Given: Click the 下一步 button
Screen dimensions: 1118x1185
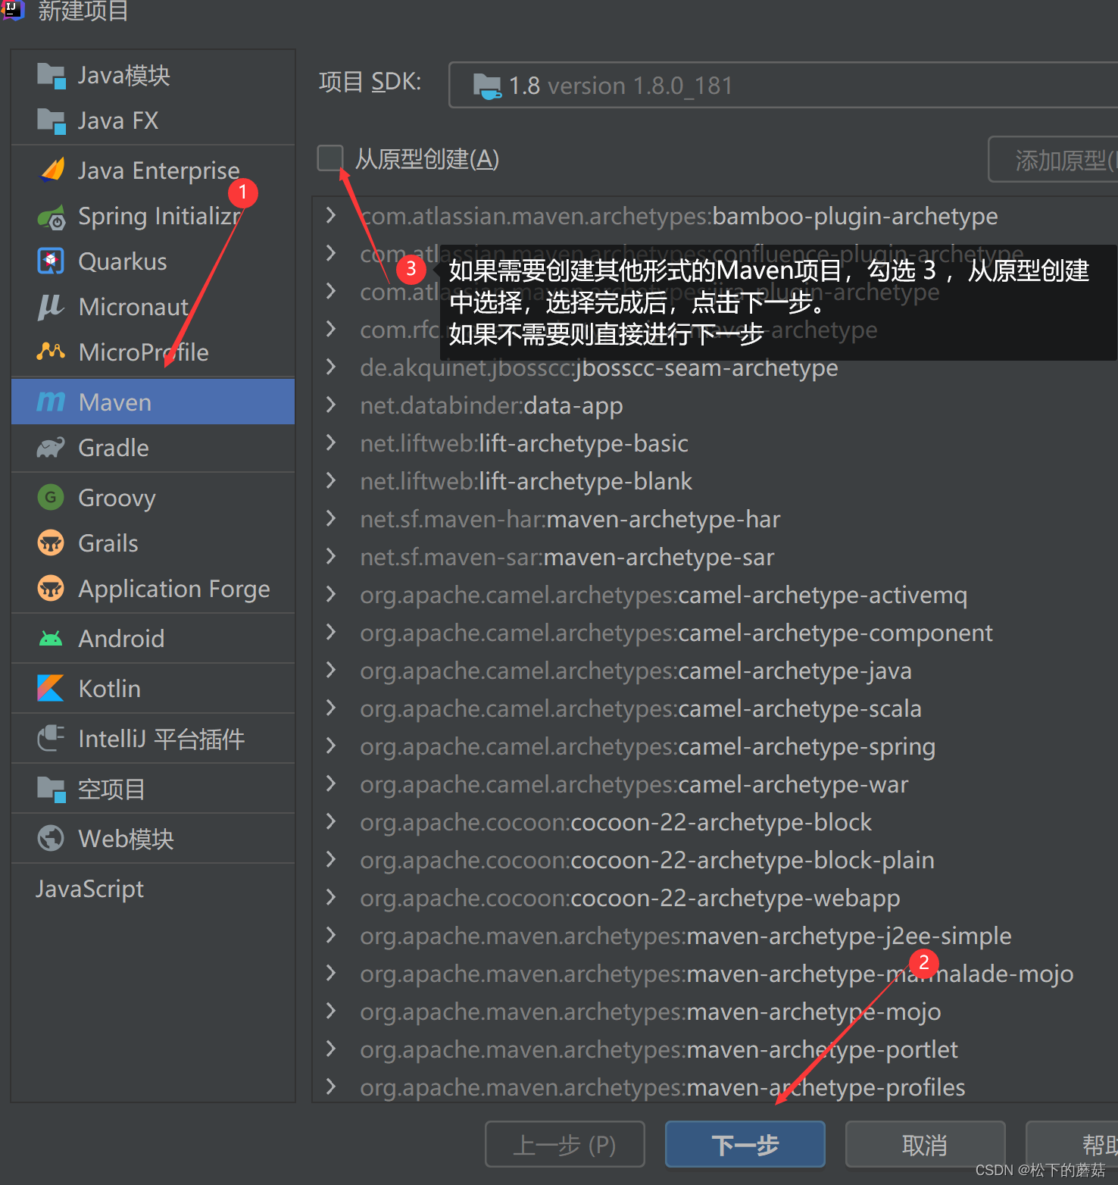Looking at the screenshot, I should tap(745, 1144).
